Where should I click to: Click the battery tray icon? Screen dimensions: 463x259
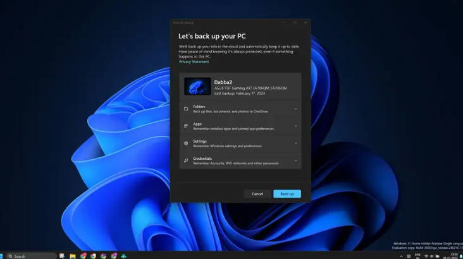(438, 256)
